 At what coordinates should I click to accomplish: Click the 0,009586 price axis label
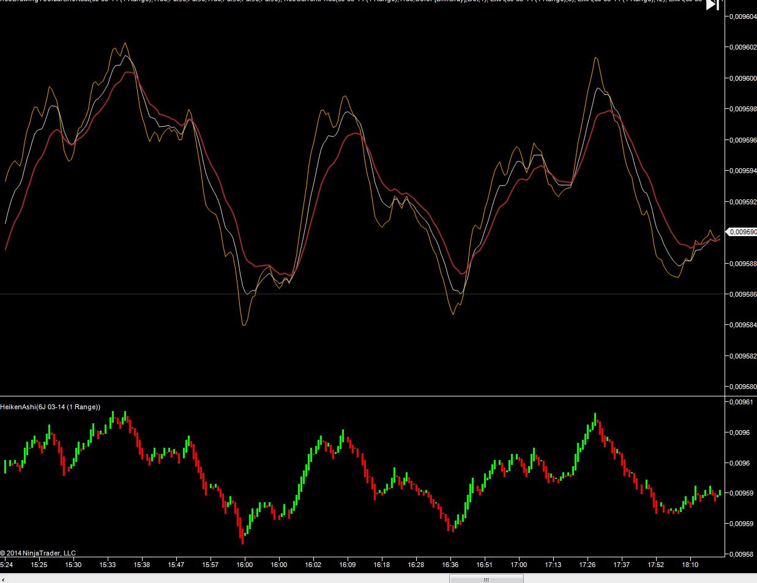743,294
